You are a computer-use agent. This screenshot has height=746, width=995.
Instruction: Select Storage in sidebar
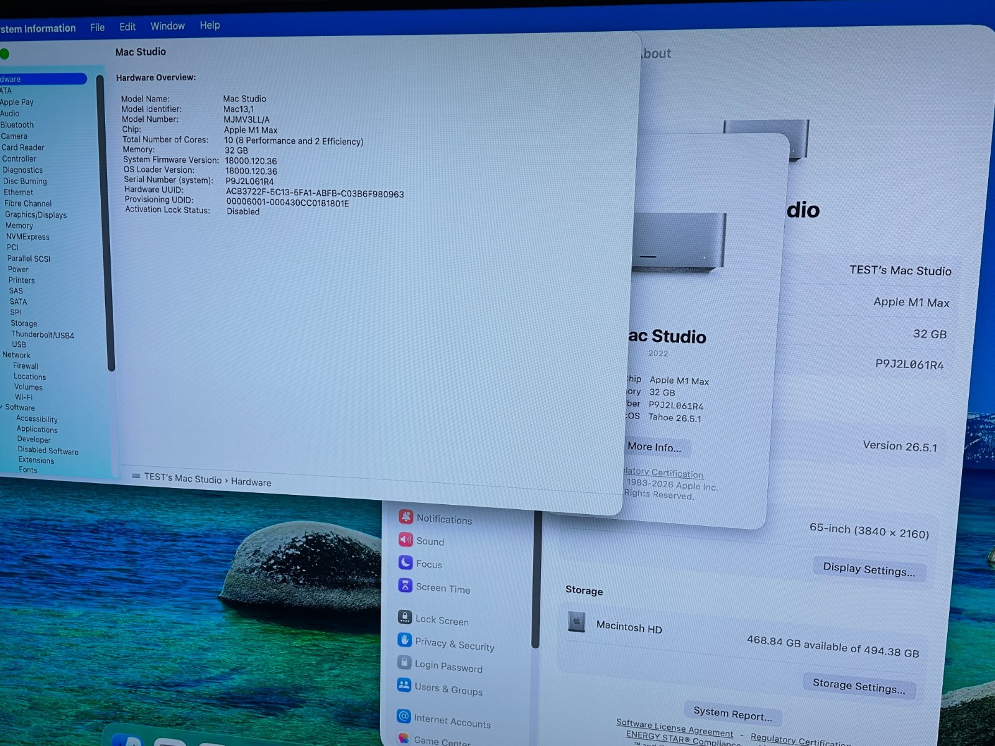coord(24,323)
